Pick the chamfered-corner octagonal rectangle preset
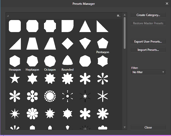The width and height of the screenshot is (171, 136). click(32, 26)
